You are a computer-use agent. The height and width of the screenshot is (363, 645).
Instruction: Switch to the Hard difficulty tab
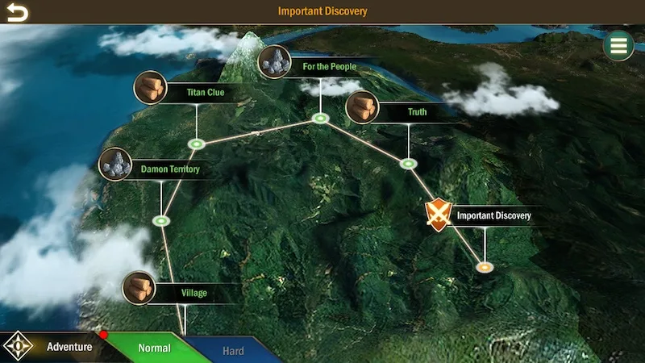point(233,351)
